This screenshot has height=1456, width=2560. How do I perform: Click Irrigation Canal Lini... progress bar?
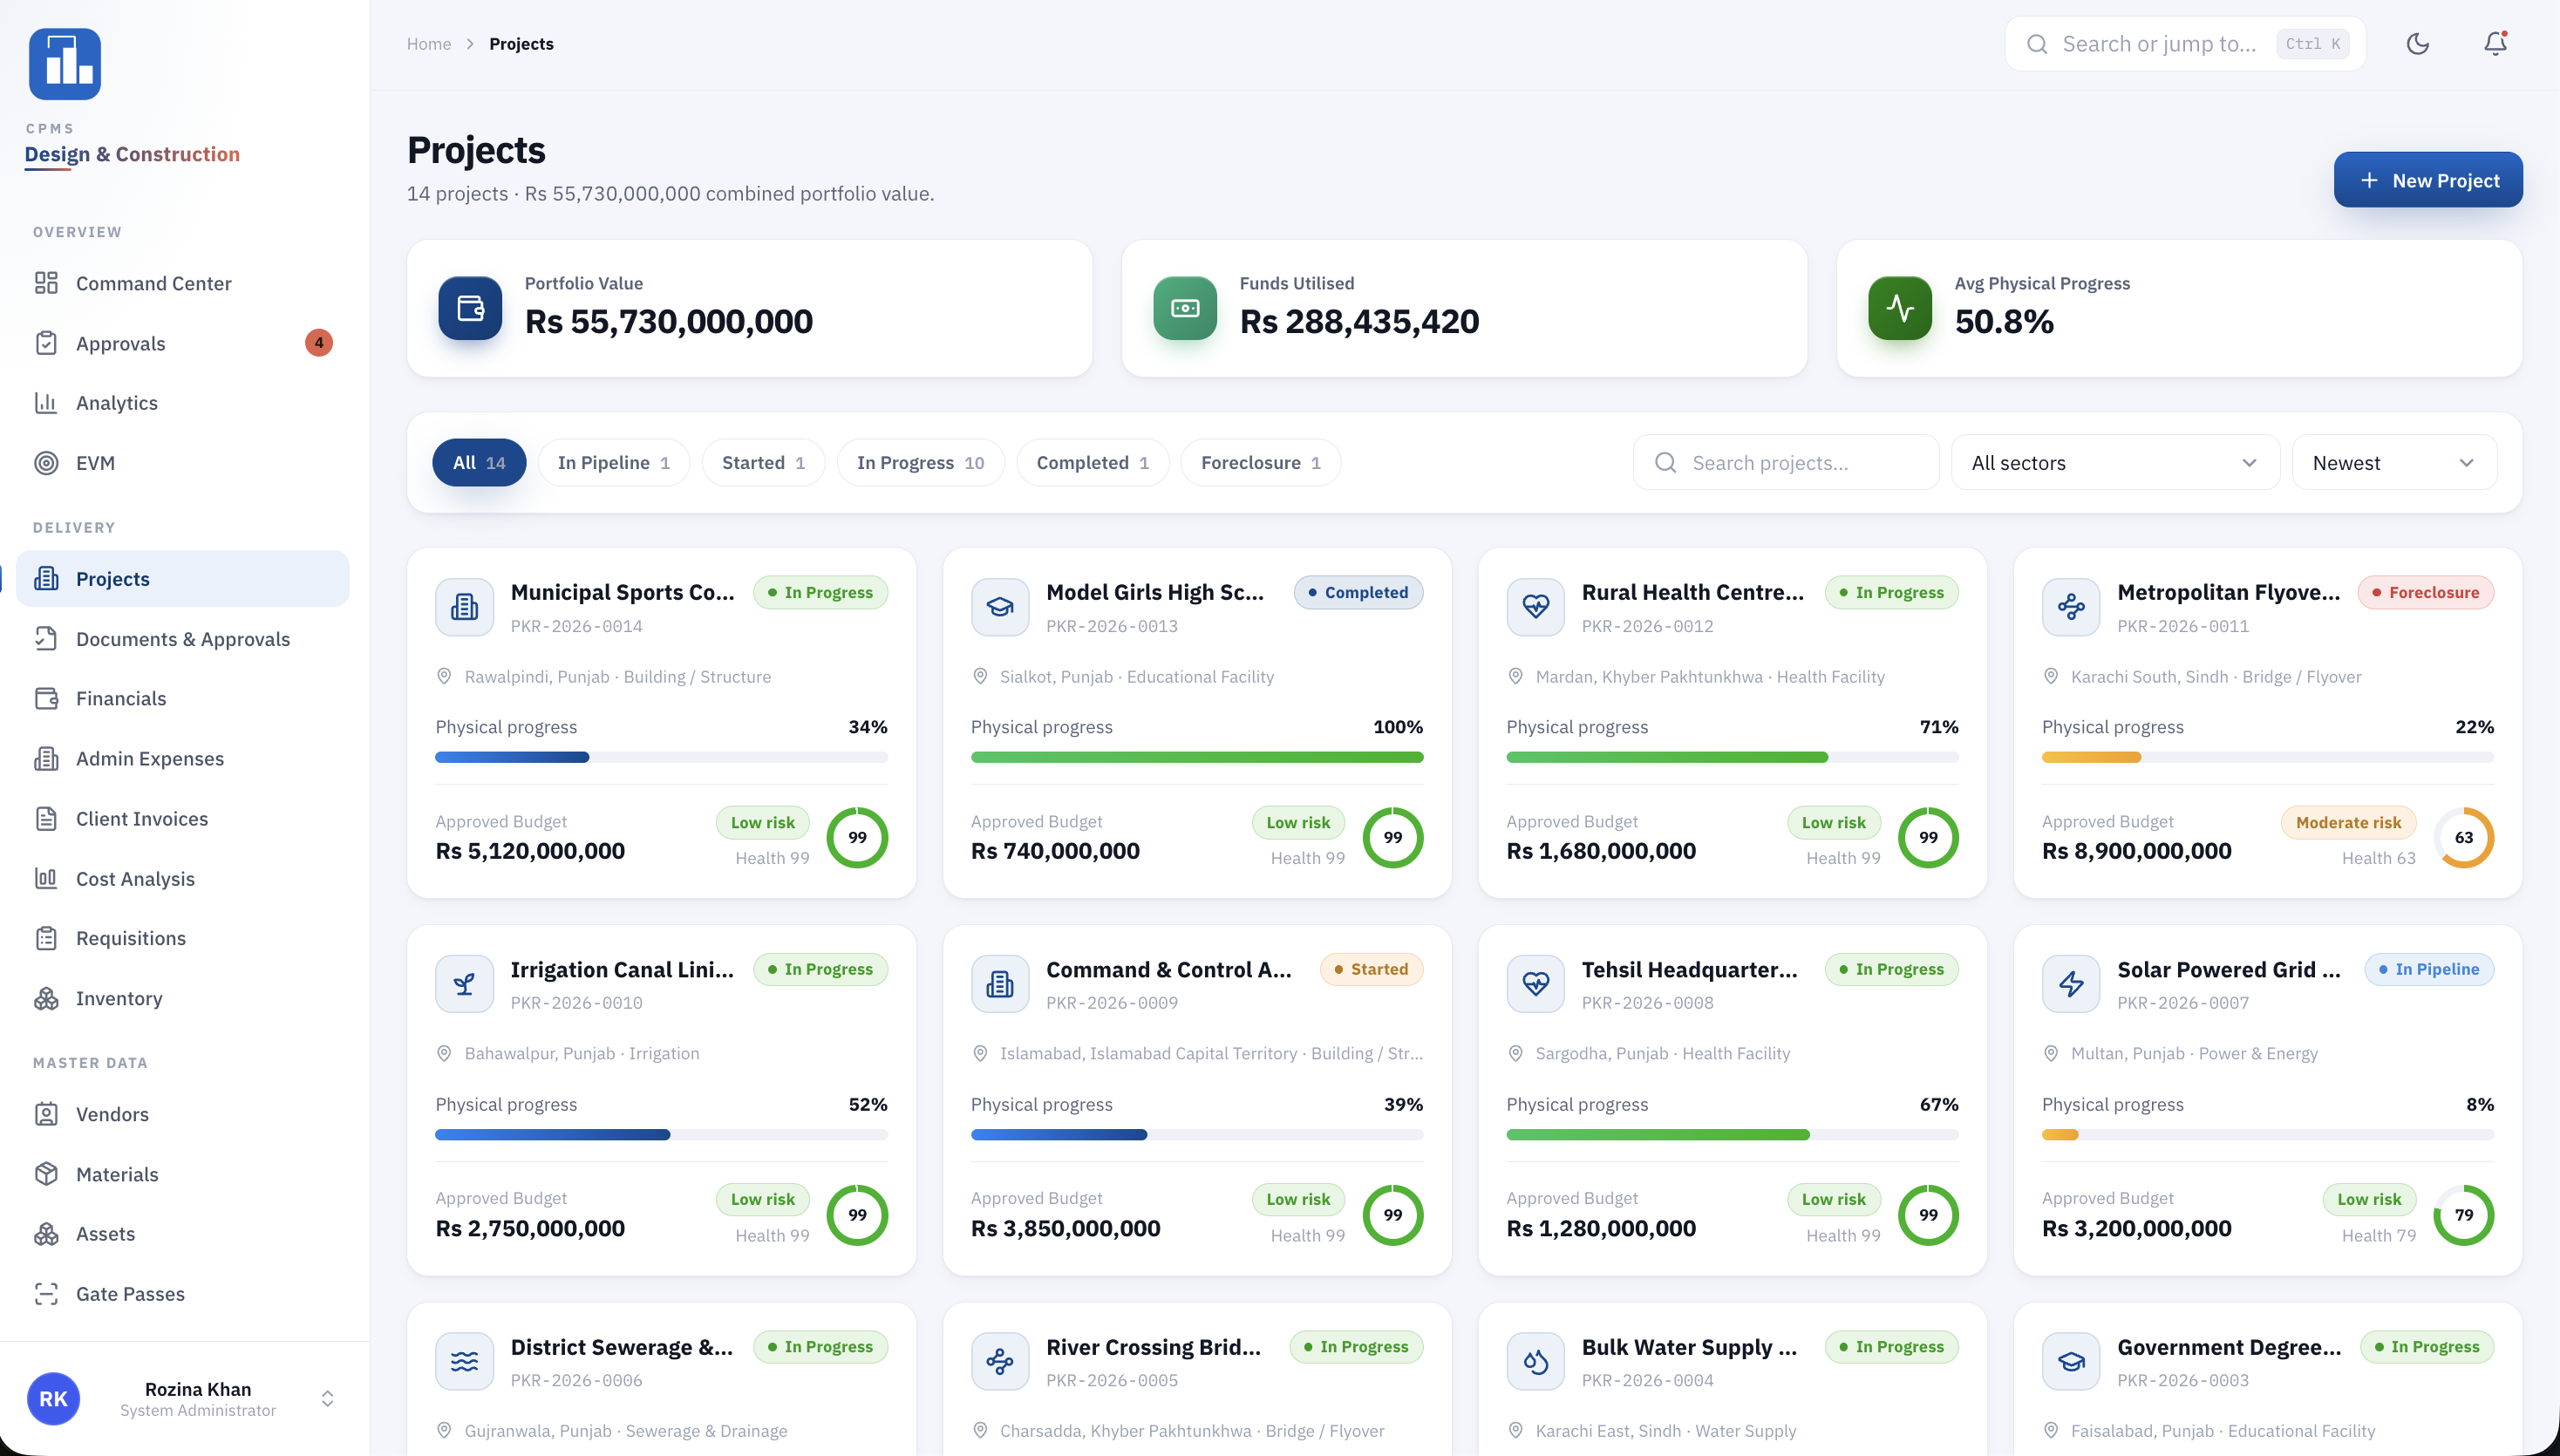coord(661,1135)
